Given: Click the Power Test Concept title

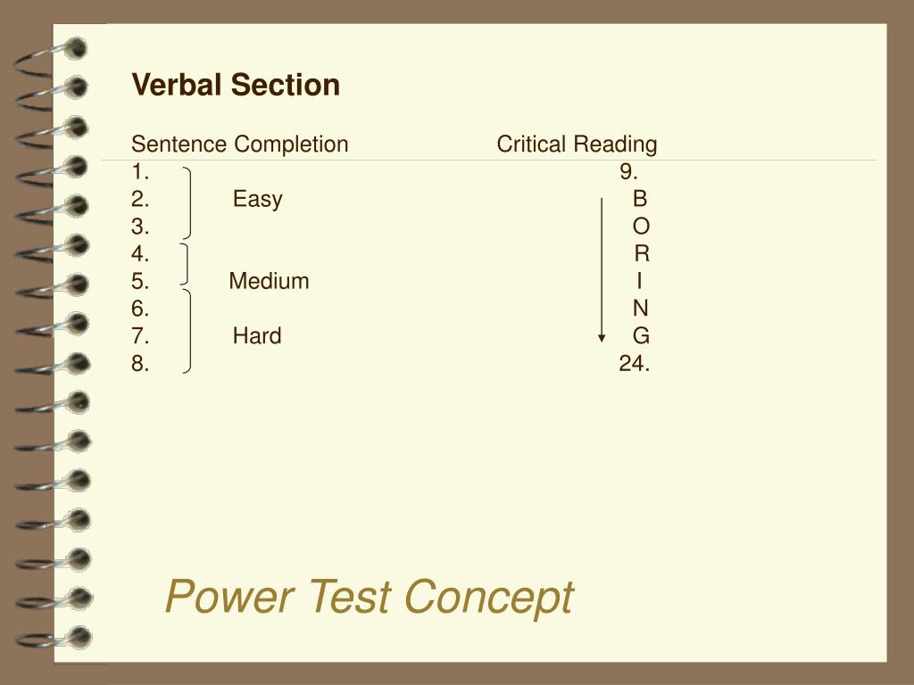Looking at the screenshot, I should pos(370,597).
